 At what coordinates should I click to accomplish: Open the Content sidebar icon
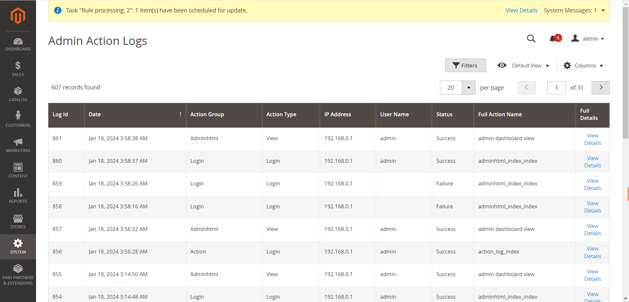pos(18,169)
